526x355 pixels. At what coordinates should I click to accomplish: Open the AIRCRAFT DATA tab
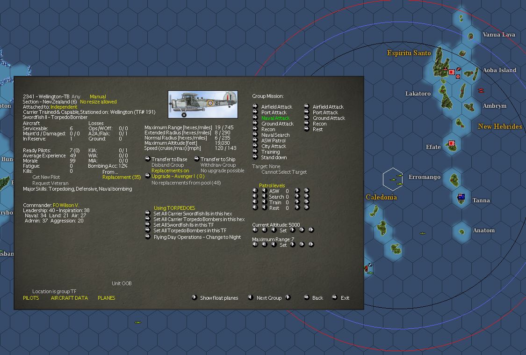70,298
